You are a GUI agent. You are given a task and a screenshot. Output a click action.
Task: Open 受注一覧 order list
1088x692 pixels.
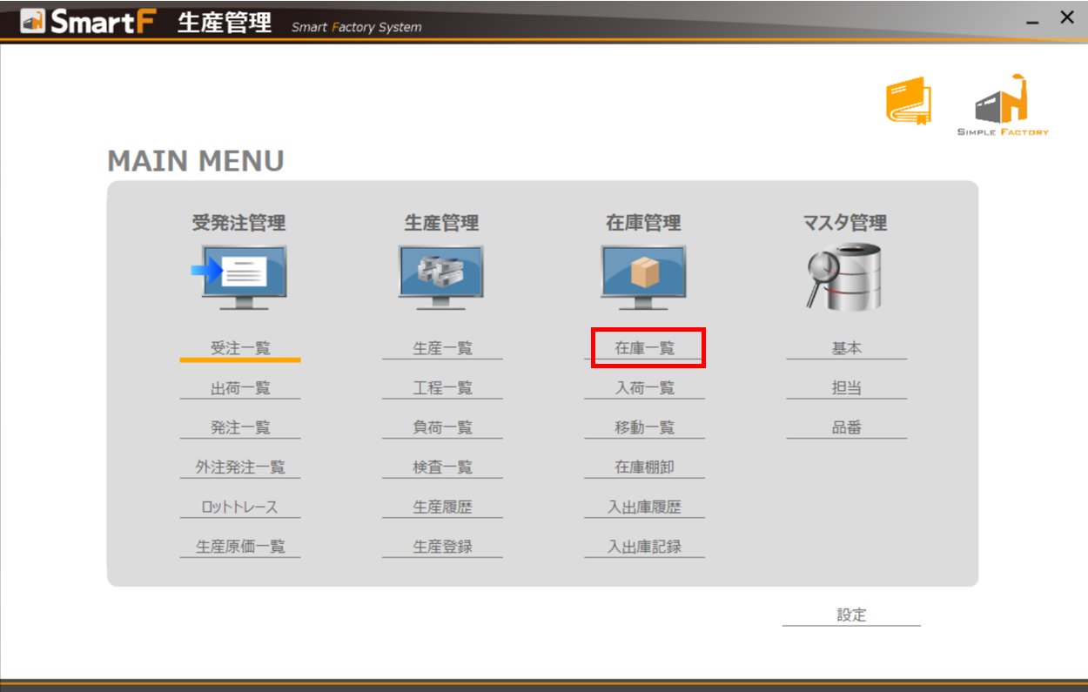pos(240,348)
